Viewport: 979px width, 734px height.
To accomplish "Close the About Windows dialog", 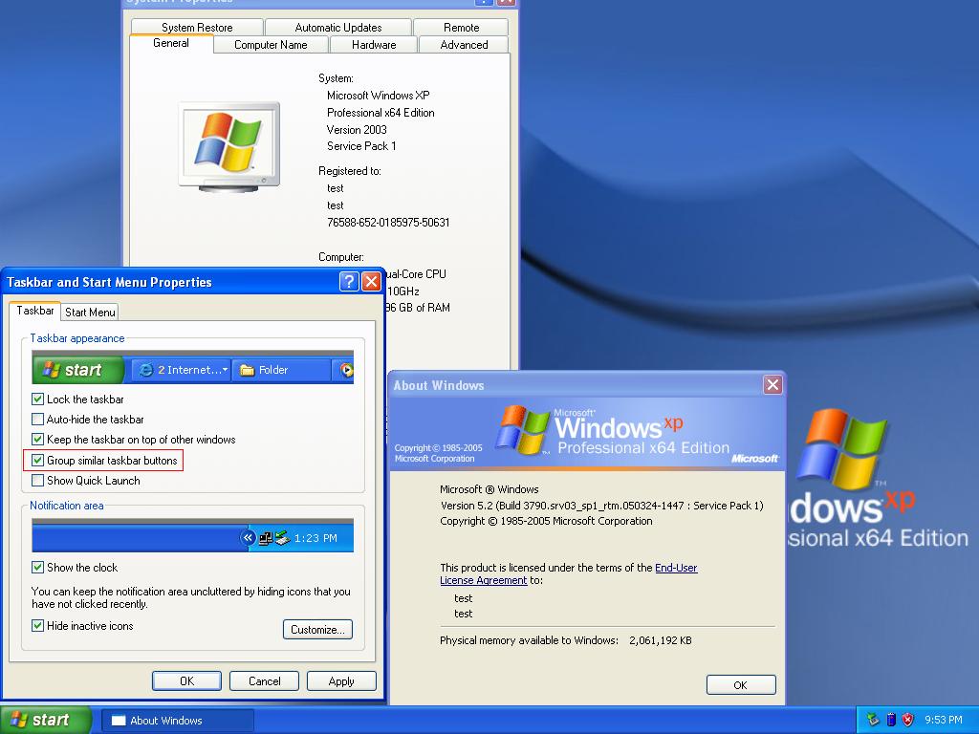I will [x=772, y=384].
